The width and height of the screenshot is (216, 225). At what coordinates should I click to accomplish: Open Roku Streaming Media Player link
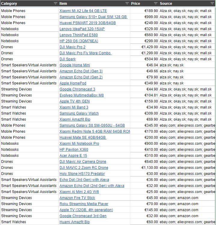84,204
